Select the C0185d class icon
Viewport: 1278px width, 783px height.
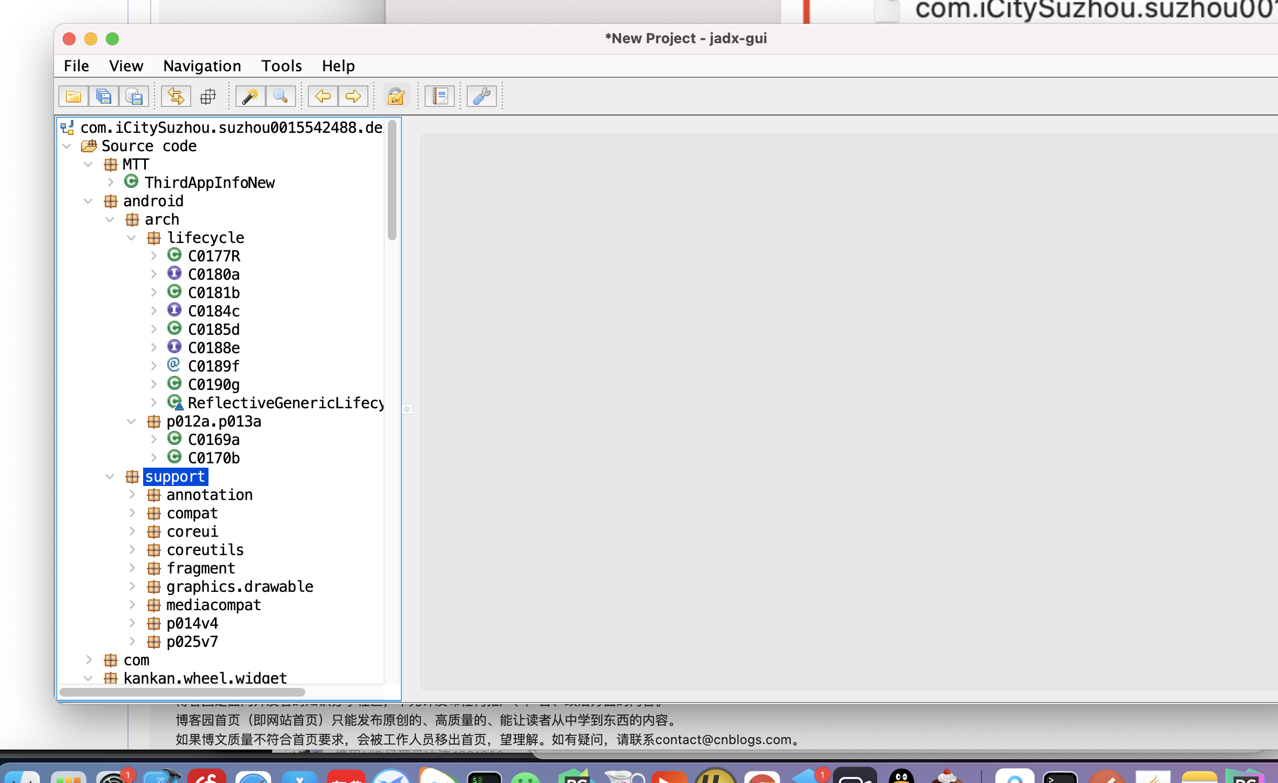(x=174, y=328)
